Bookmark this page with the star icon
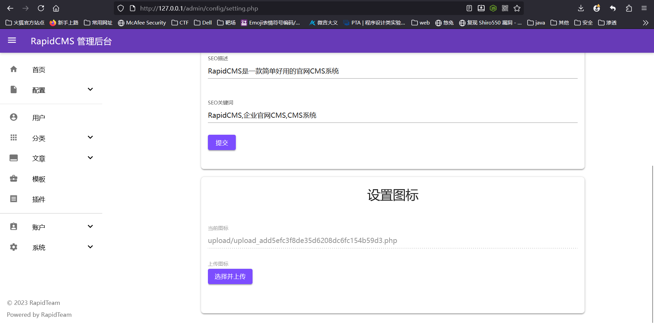The width and height of the screenshot is (654, 328). [x=517, y=8]
